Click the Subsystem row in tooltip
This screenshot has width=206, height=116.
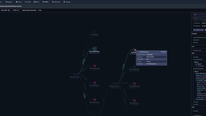click(152, 64)
